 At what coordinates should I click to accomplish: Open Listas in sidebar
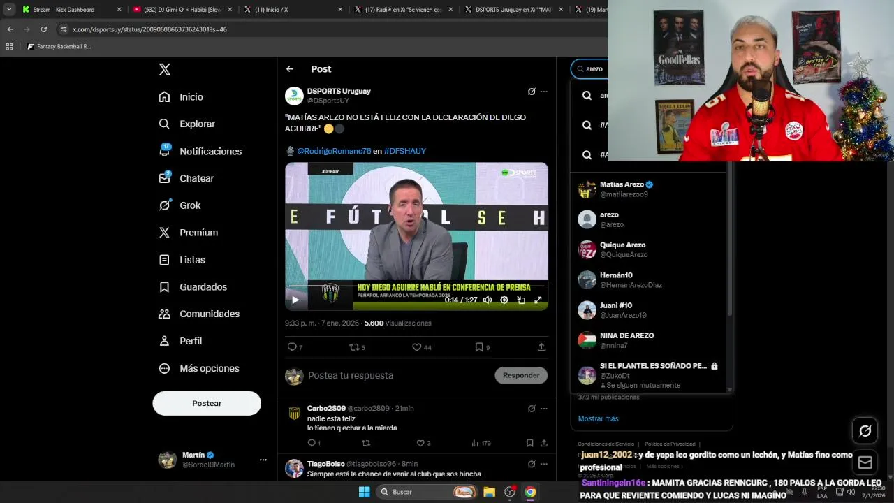point(182,260)
